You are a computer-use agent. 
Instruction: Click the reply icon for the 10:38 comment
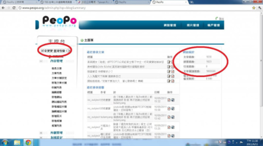(x=173, y=108)
